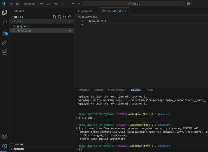Image resolution: width=208 pixels, height=152 pixels.
Task: Expand the OUTLINE section
Action: tap(18, 144)
